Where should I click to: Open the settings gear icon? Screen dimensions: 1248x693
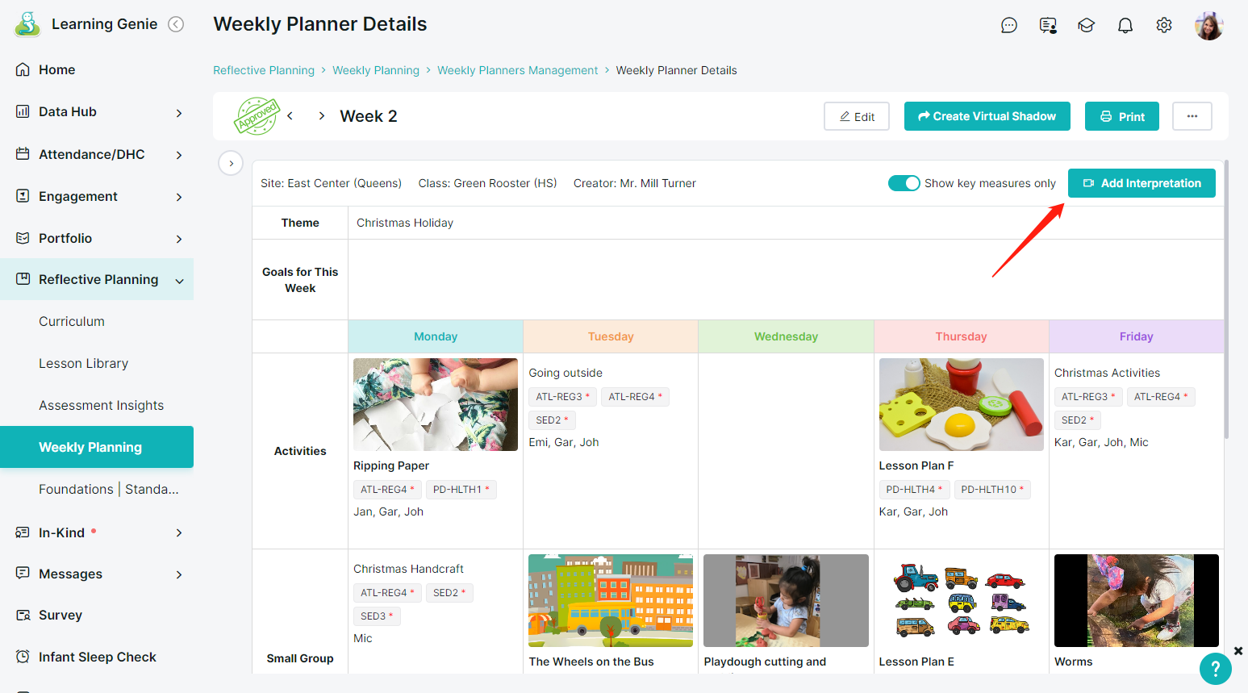(1163, 26)
